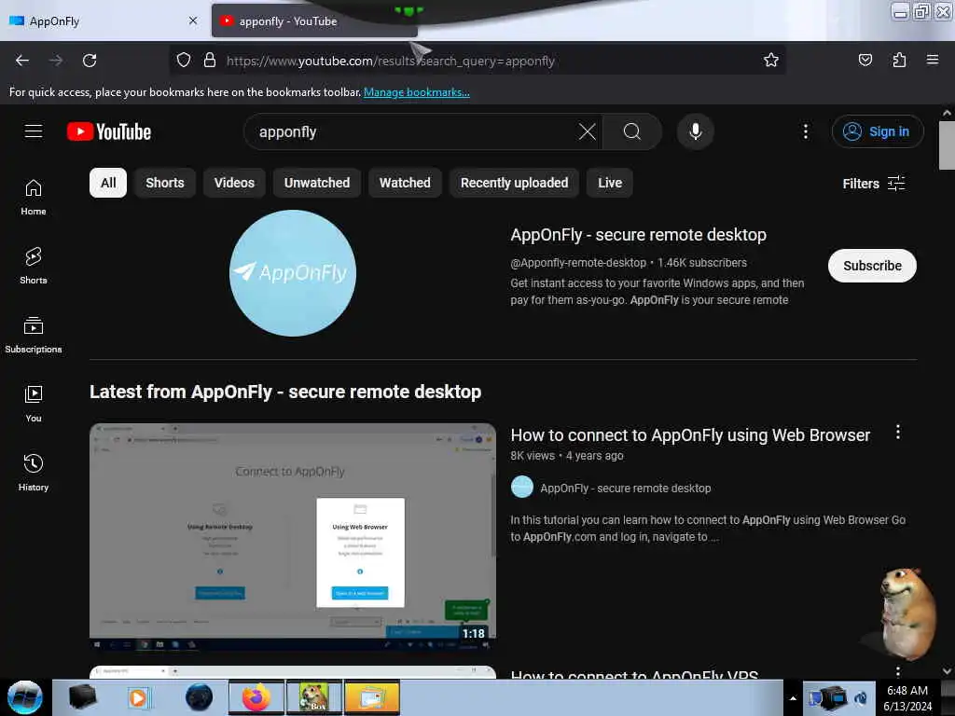Image resolution: width=955 pixels, height=716 pixels.
Task: Click the @Apponfly-remote-desktop handle text
Action: [x=577, y=263]
